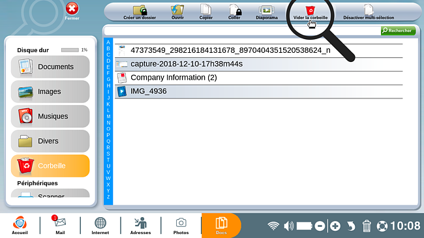Jump to letter Z in the alphabet index
Viewport: 424px width, 238px height.
[x=108, y=197]
